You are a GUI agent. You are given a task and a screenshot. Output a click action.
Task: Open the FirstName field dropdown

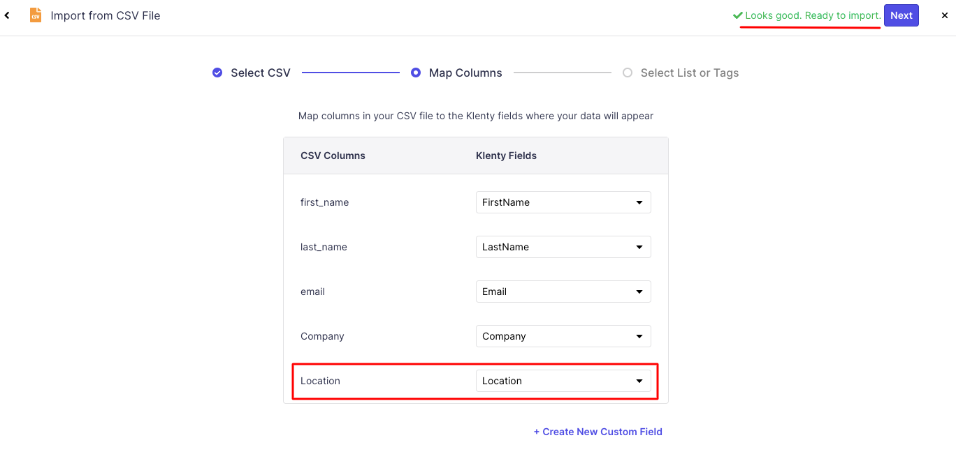pos(563,202)
